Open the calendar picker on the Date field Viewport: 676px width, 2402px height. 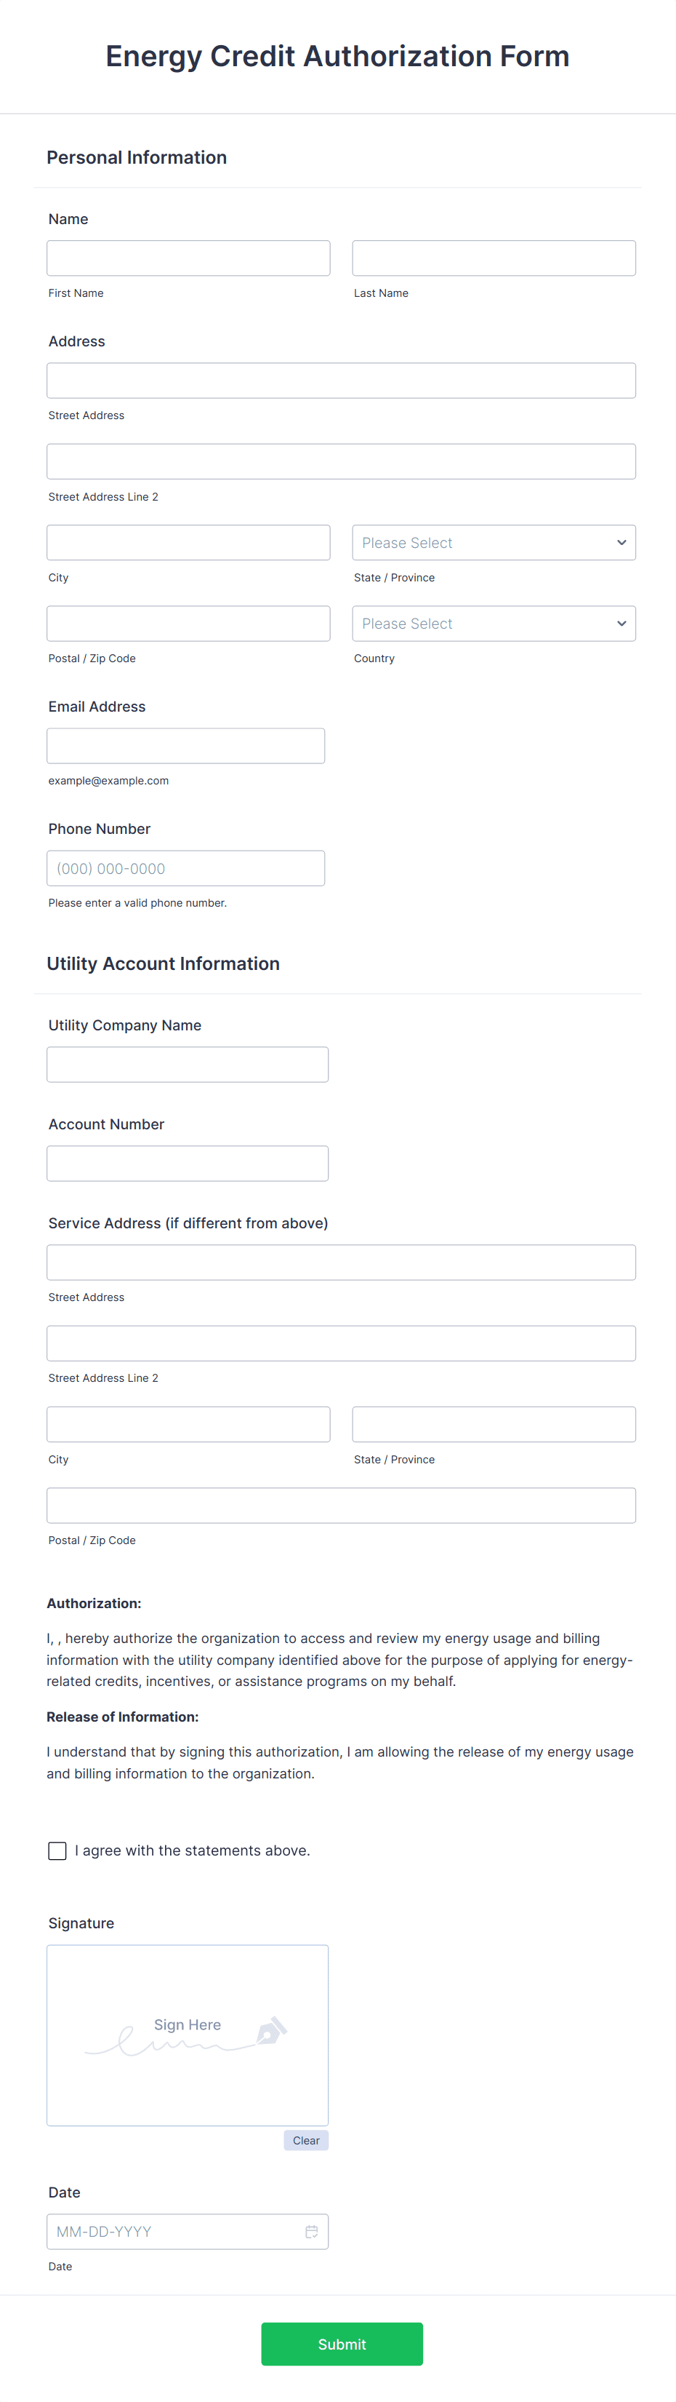pyautogui.click(x=313, y=2231)
